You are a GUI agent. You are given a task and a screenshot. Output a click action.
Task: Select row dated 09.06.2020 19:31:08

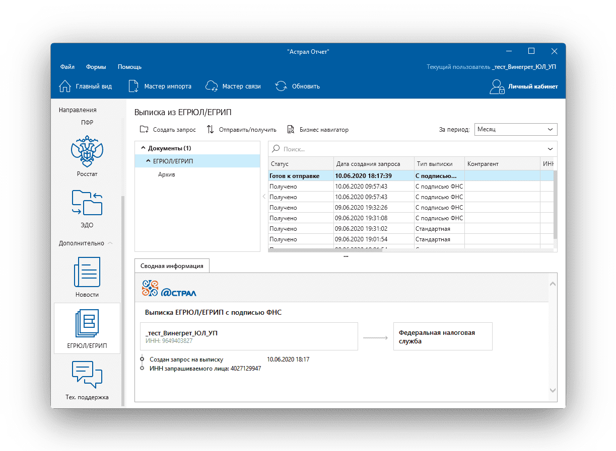410,218
